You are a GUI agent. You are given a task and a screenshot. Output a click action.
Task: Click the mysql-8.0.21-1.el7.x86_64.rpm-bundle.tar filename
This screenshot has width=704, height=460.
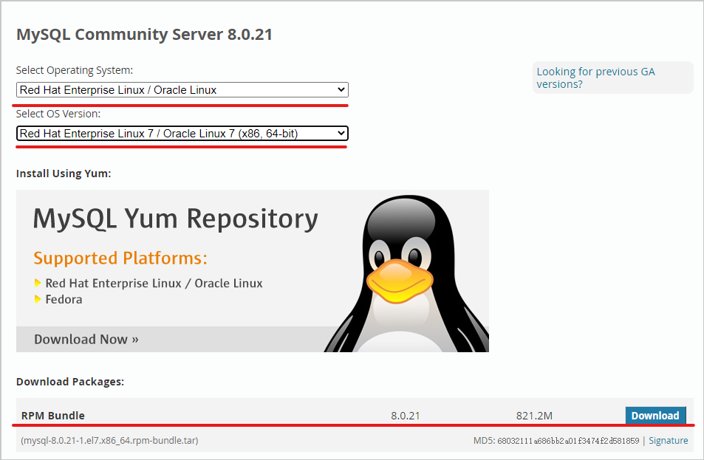109,441
